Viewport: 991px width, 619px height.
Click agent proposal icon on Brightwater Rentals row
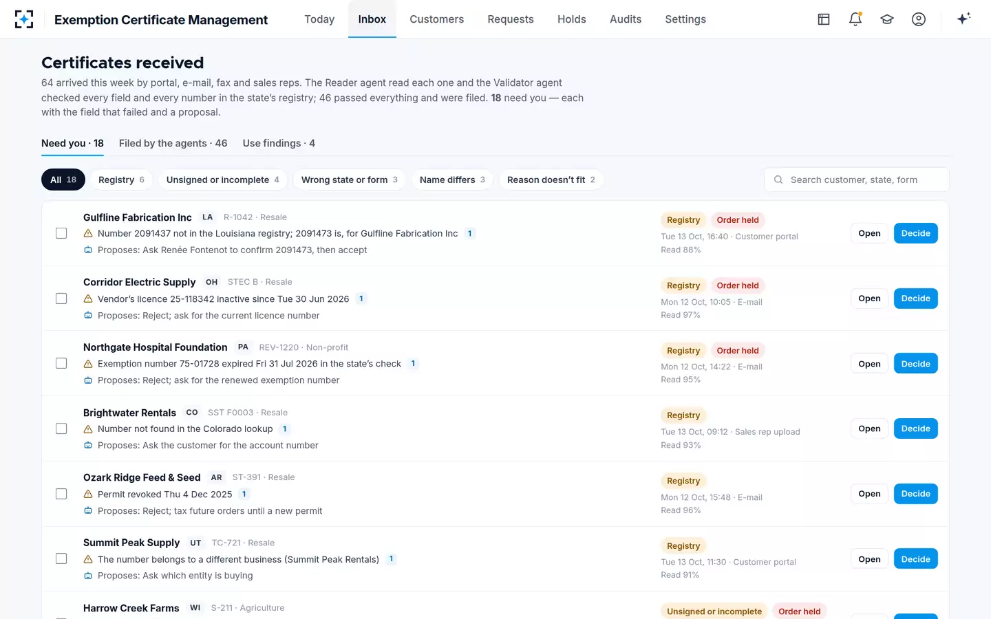tap(88, 446)
